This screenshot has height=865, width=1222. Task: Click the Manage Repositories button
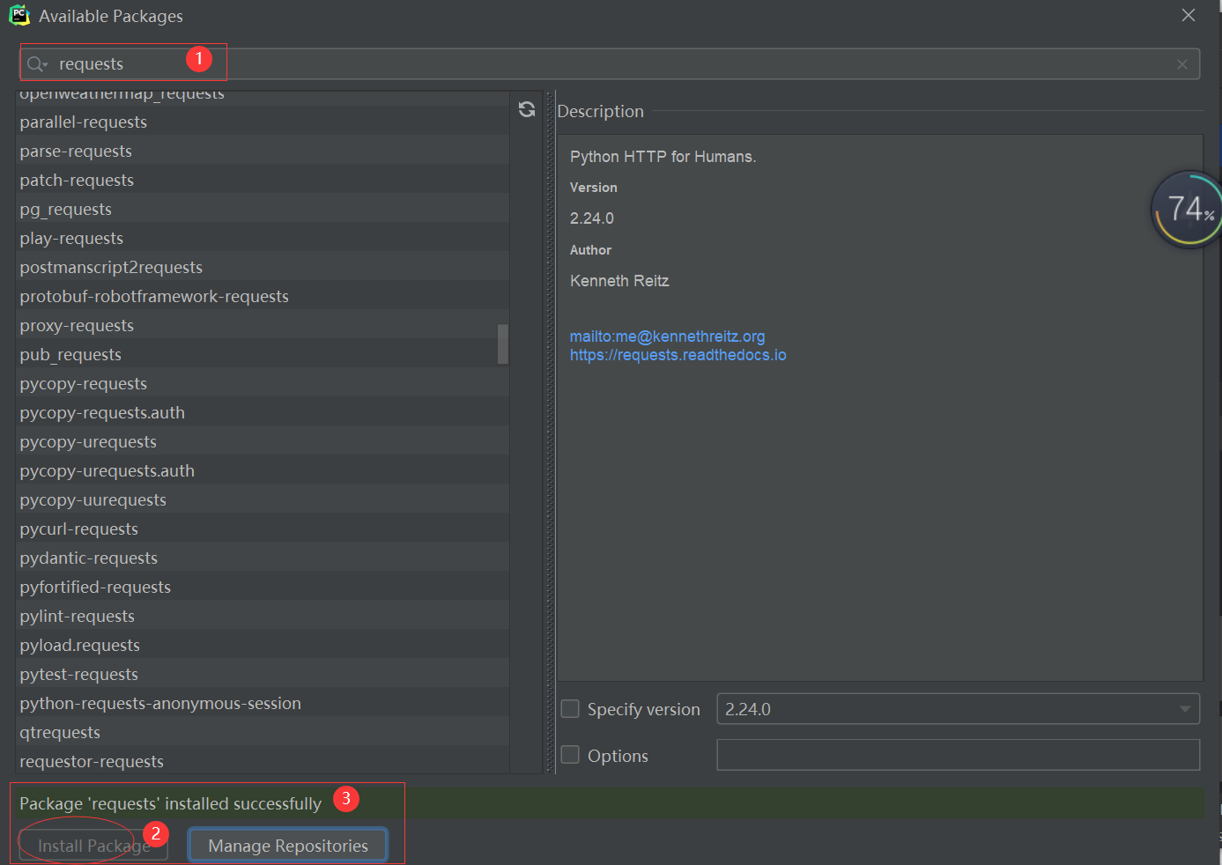pyautogui.click(x=287, y=845)
